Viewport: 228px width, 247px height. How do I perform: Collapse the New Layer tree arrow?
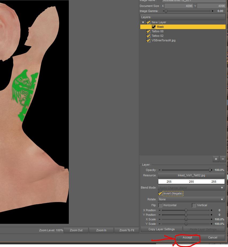pos(143,22)
